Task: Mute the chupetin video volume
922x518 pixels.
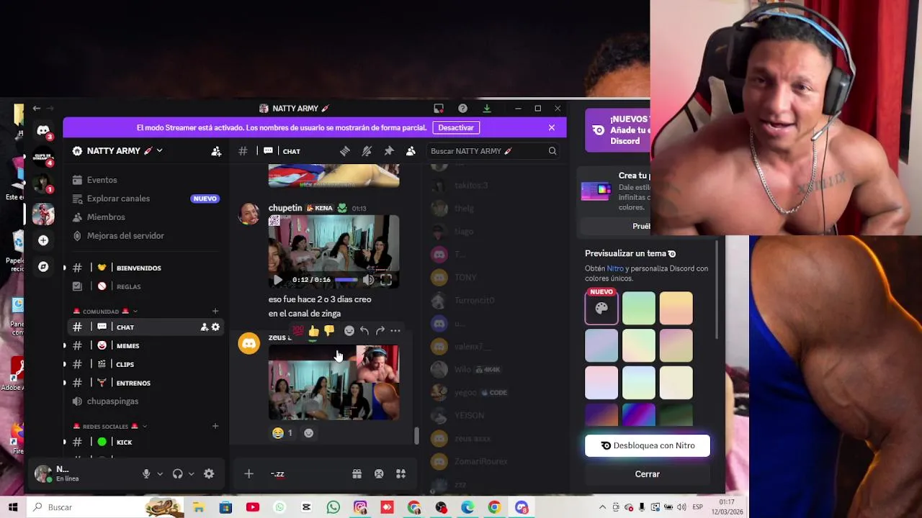Action: pyautogui.click(x=368, y=280)
